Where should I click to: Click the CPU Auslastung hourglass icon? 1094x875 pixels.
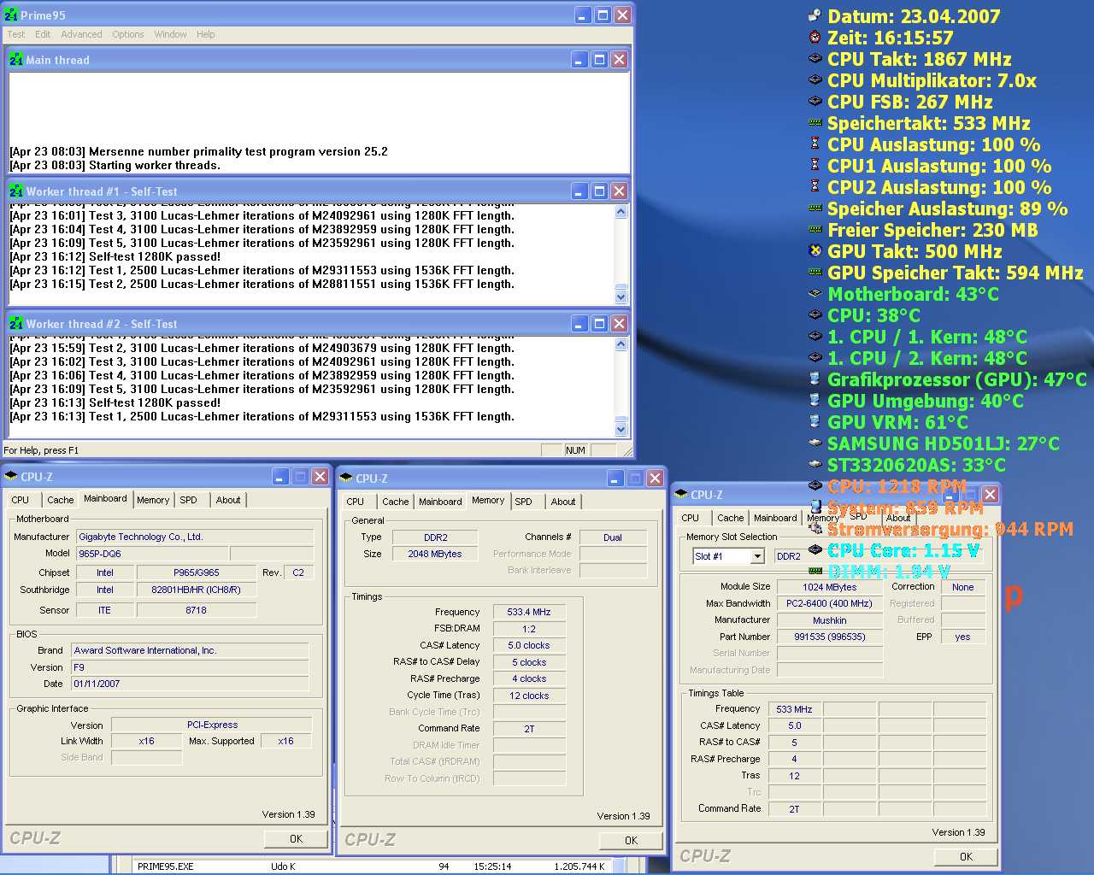point(815,144)
